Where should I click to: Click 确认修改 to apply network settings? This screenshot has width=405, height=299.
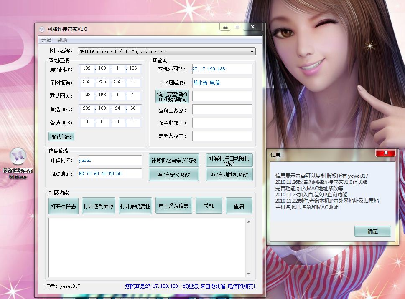(x=61, y=137)
